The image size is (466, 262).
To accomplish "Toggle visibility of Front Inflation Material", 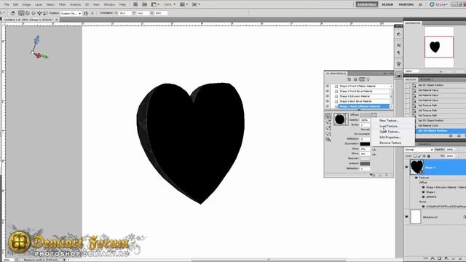I will 328,86.
